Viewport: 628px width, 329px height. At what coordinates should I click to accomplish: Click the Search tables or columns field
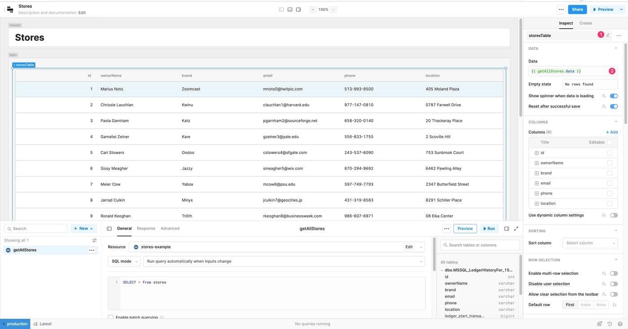click(480, 245)
